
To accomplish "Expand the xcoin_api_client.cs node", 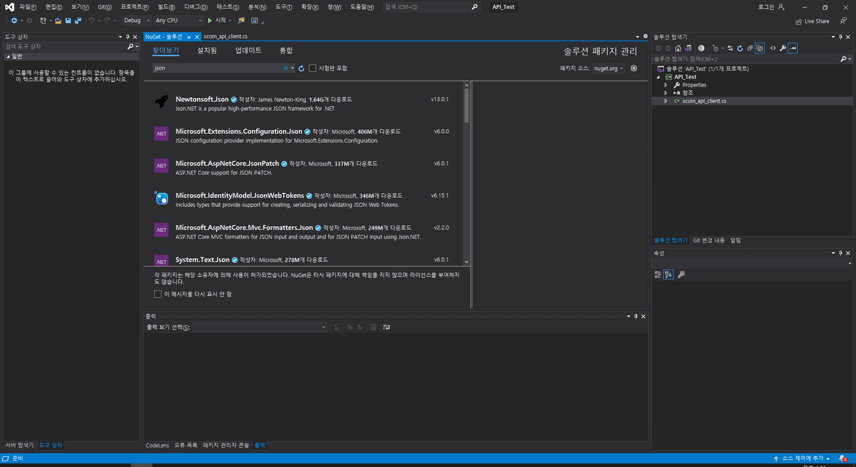I will (666, 101).
